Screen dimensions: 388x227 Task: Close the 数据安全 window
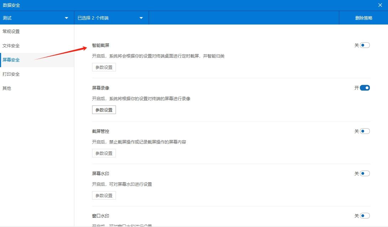pyautogui.click(x=380, y=5)
